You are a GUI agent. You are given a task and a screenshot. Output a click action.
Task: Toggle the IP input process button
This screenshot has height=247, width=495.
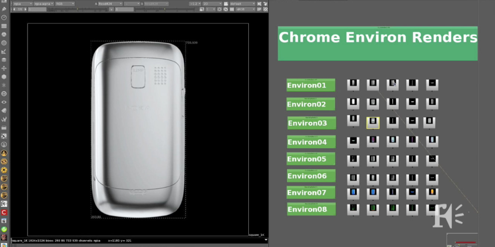[x=259, y=9]
